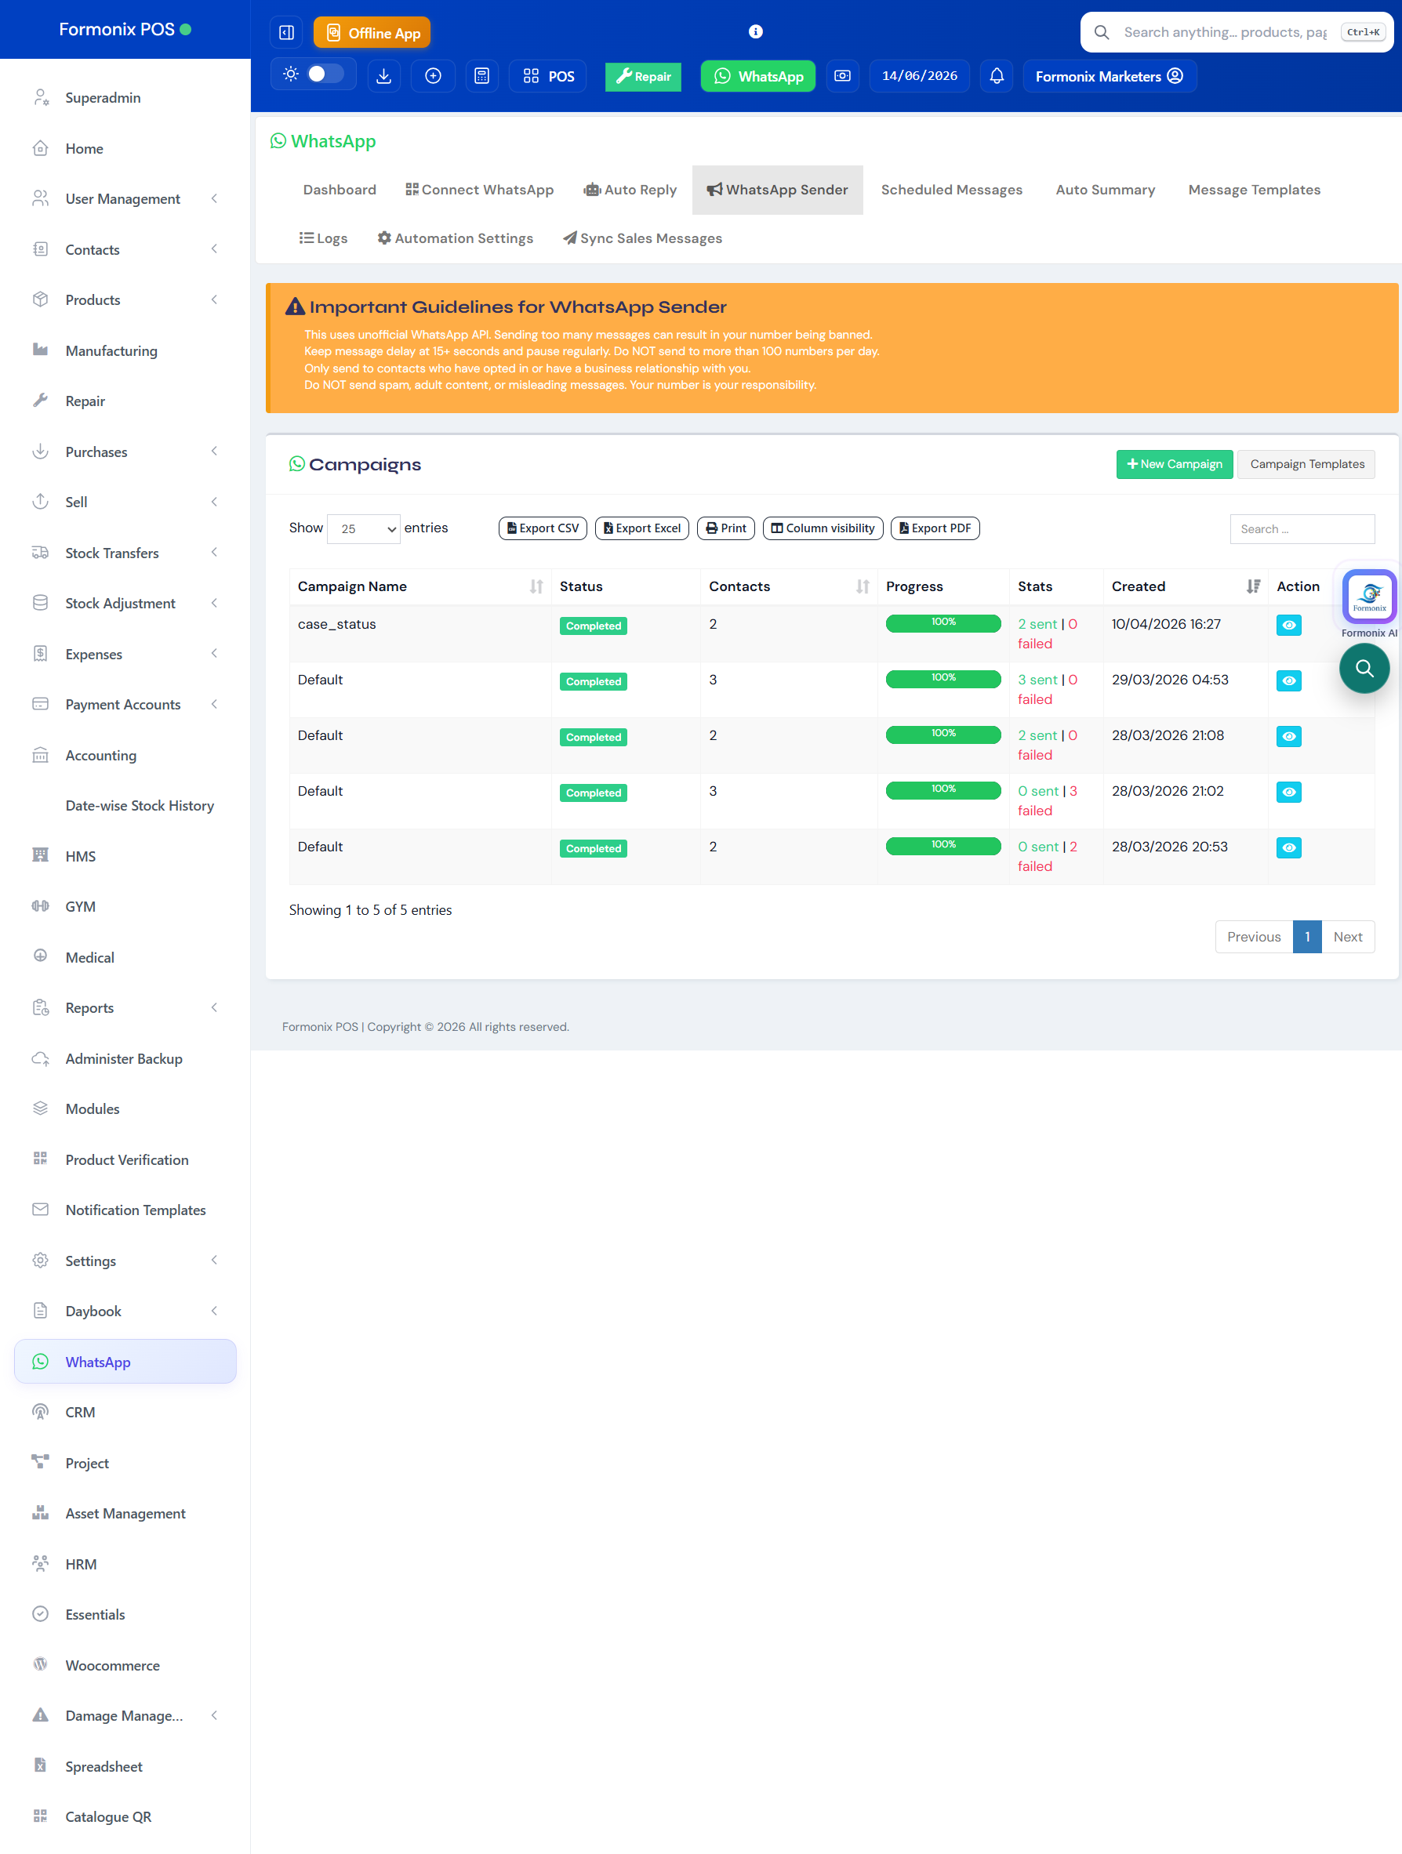
Task: Sort by the Created column
Action: (x=1185, y=586)
